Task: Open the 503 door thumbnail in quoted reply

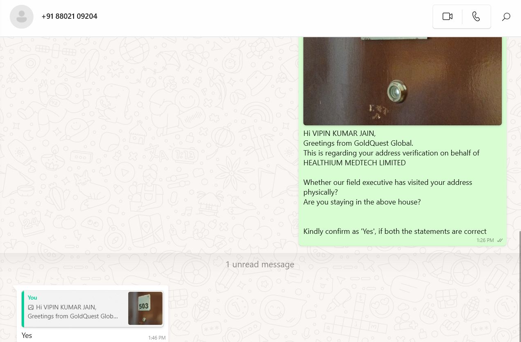Action: click(145, 308)
